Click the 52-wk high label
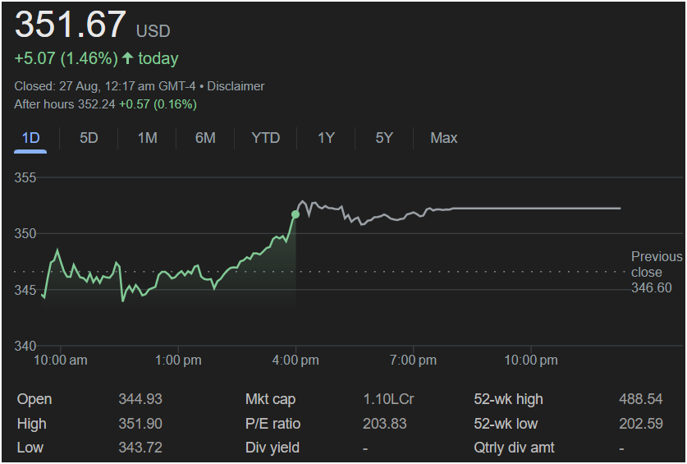This screenshot has height=464, width=687. tap(508, 399)
